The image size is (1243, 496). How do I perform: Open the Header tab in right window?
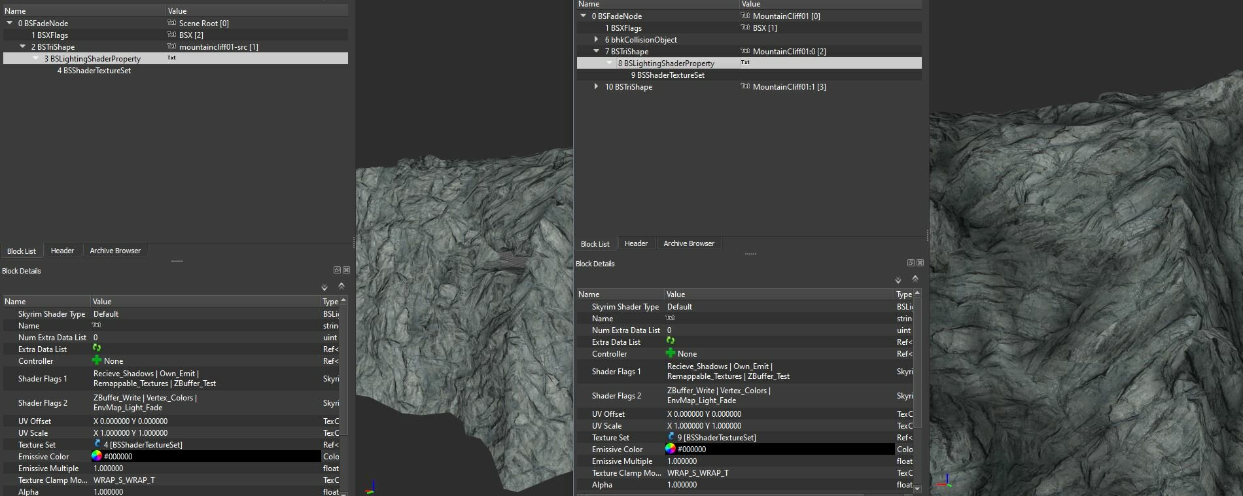click(x=636, y=243)
